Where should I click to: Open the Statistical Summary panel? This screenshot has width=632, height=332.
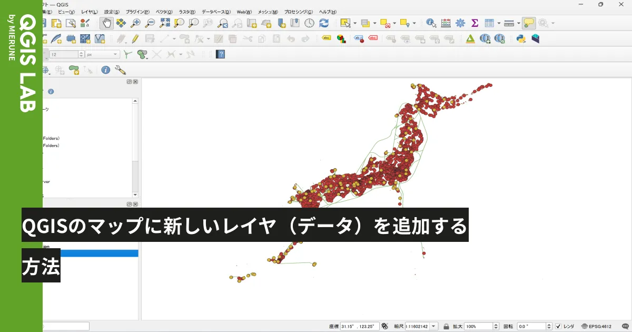point(474,23)
